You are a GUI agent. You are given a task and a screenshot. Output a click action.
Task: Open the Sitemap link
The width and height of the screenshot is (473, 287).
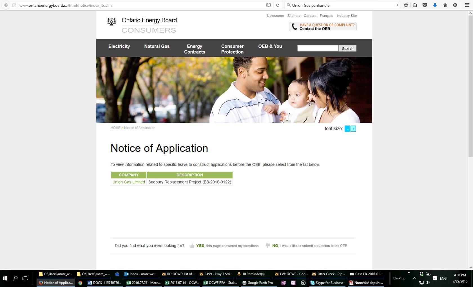click(294, 16)
